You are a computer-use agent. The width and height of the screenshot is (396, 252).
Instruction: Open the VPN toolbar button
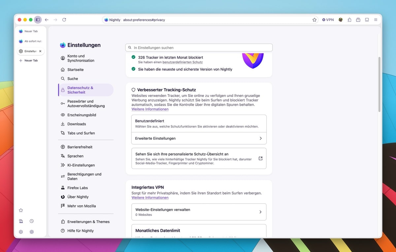328,20
